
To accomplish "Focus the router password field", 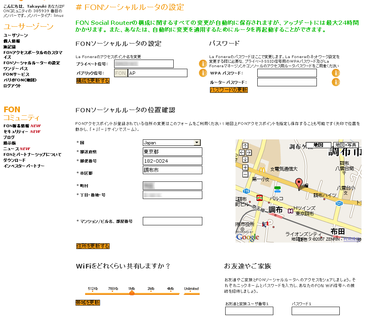I will 287,82.
